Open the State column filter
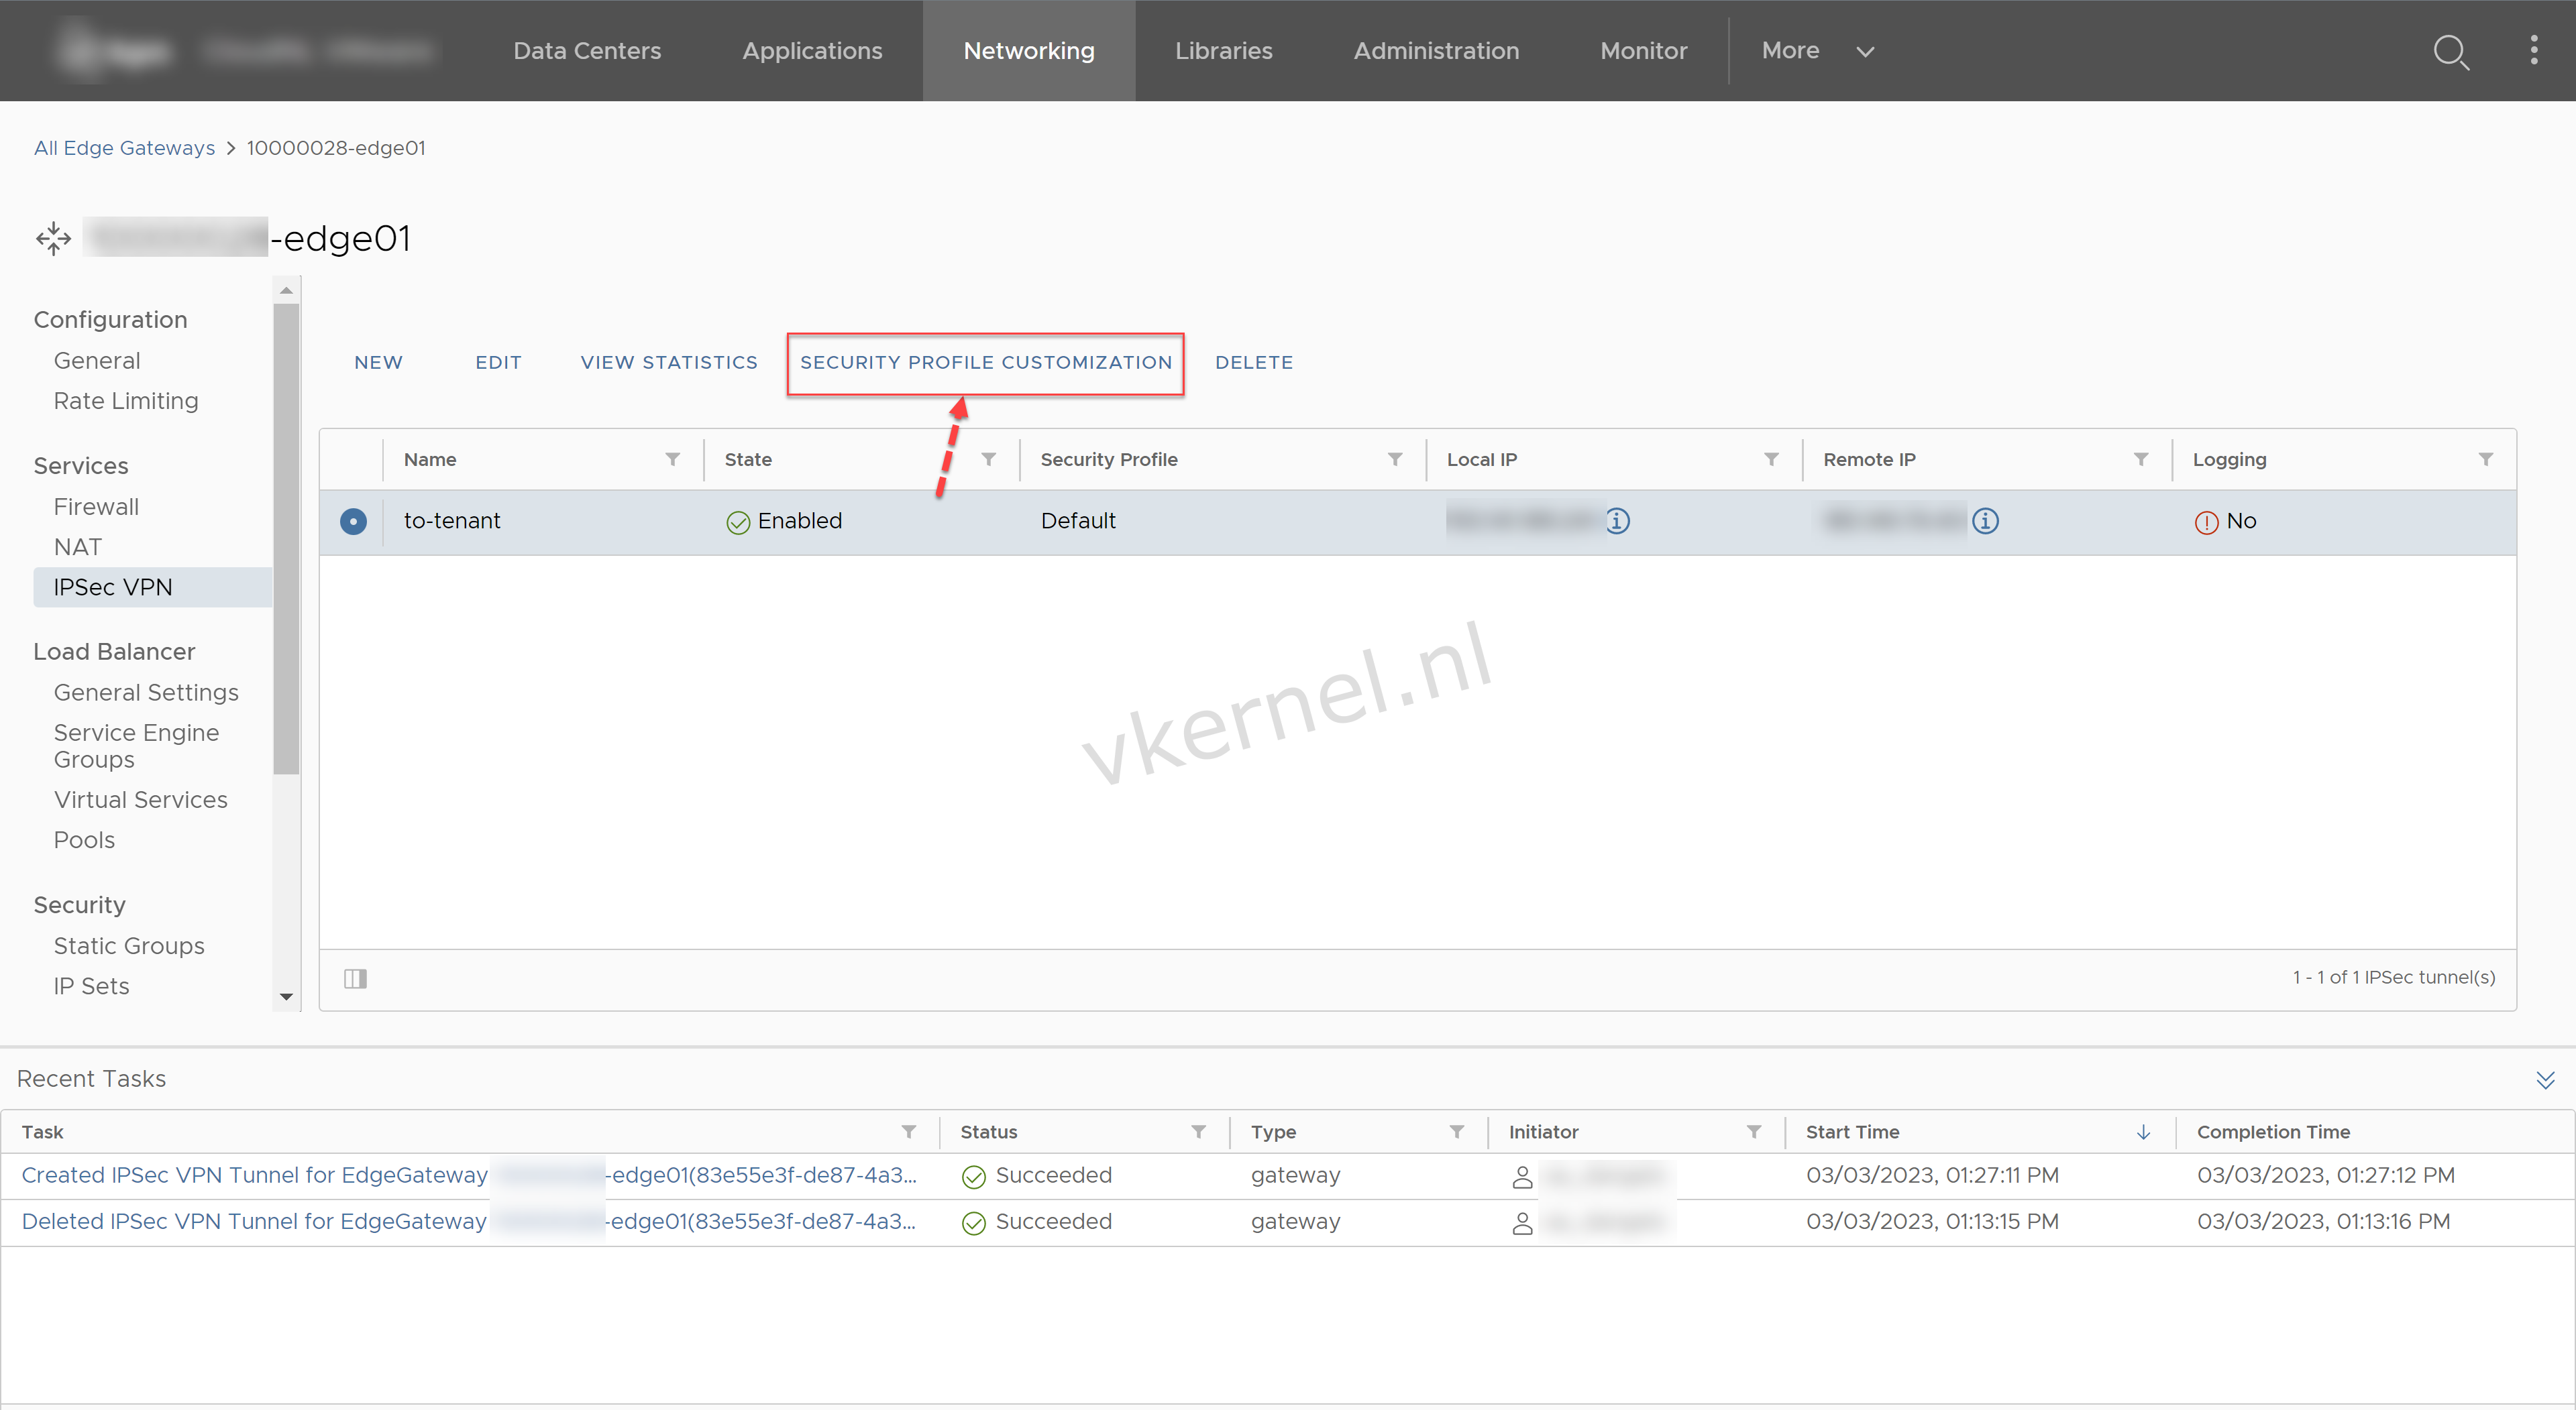This screenshot has width=2576, height=1410. (x=989, y=459)
